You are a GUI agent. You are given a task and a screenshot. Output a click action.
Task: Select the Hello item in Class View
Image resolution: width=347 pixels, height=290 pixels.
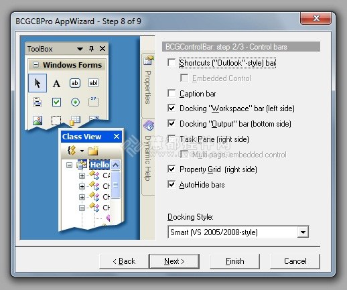pos(100,165)
